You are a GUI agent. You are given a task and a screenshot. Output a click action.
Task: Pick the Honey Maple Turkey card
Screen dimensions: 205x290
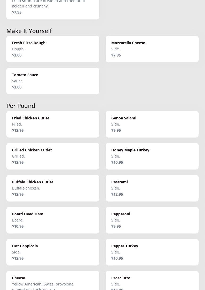click(152, 156)
